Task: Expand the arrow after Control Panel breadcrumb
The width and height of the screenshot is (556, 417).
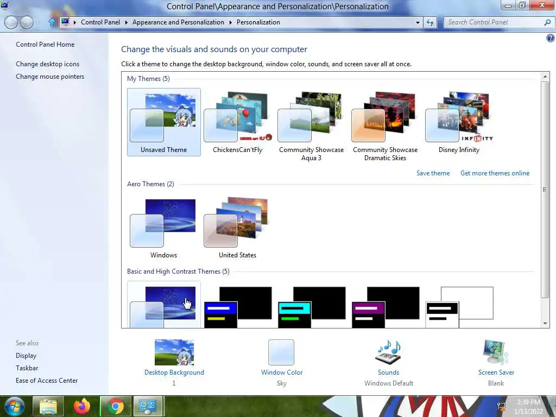Action: (126, 22)
